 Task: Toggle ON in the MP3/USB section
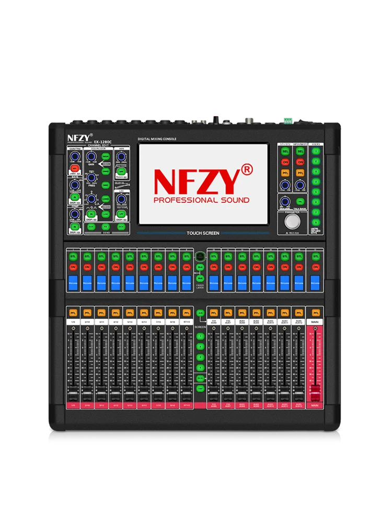(x=301, y=162)
